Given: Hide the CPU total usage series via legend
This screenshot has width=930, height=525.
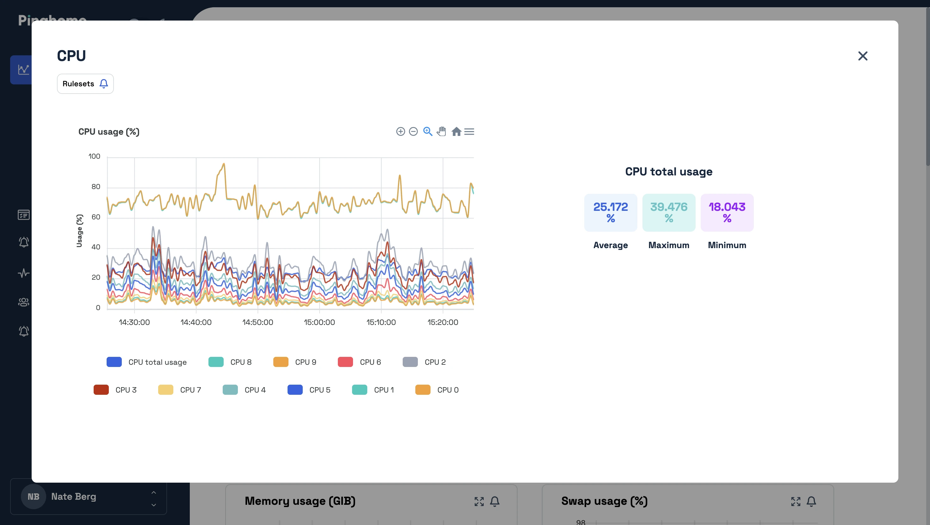Looking at the screenshot, I should click(146, 362).
